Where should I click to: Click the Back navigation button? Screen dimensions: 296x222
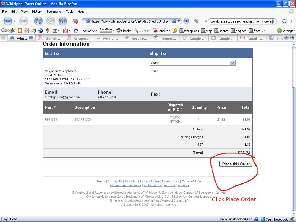[x=8, y=21]
